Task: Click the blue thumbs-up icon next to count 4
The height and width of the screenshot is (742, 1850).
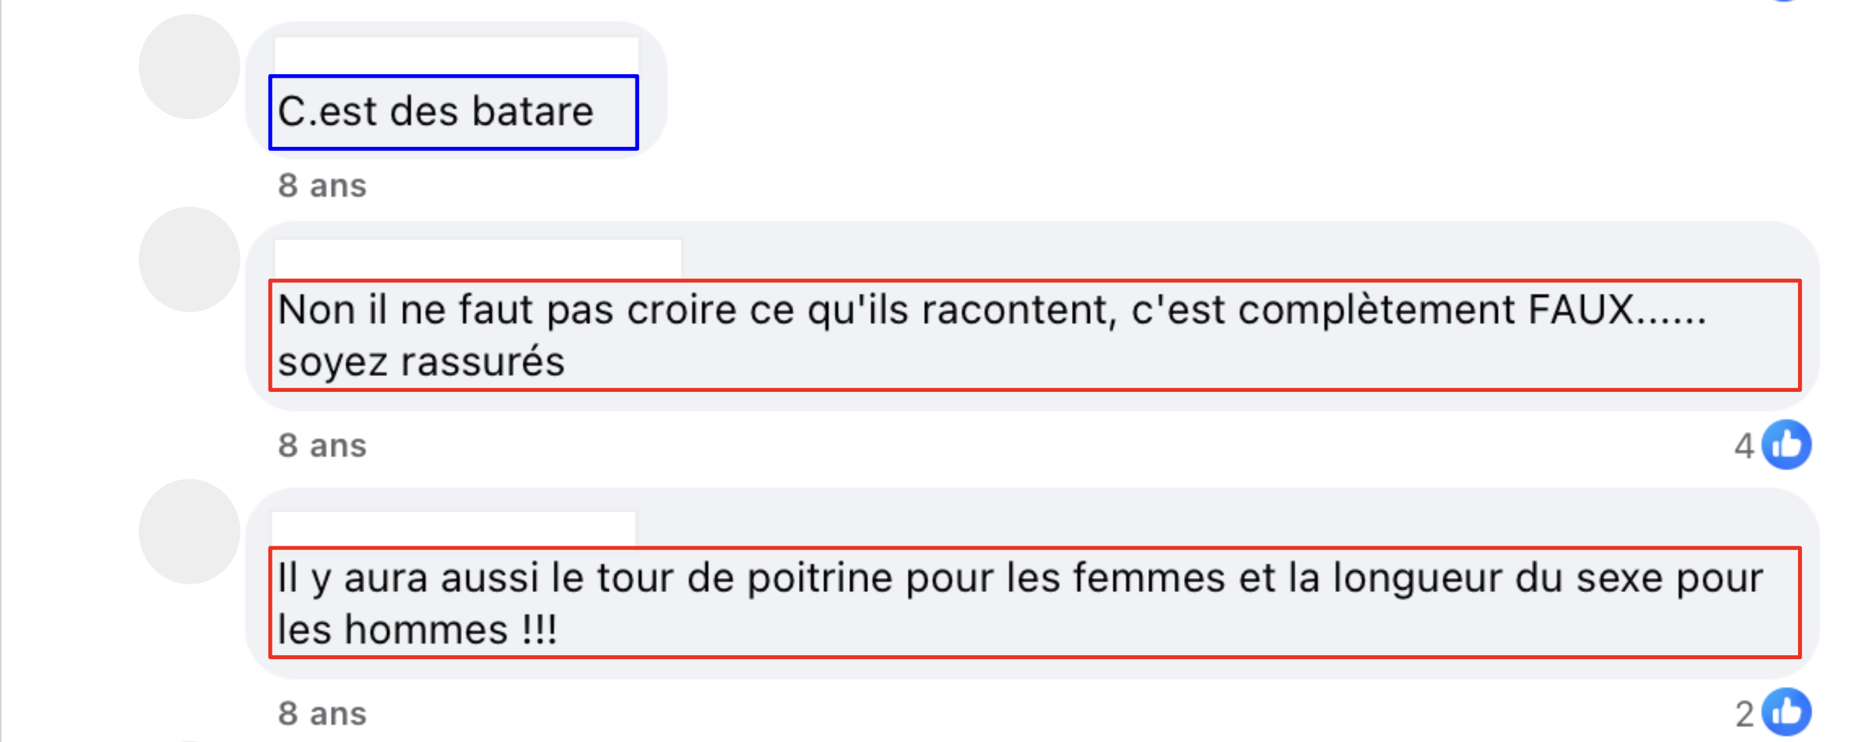Action: click(x=1786, y=445)
